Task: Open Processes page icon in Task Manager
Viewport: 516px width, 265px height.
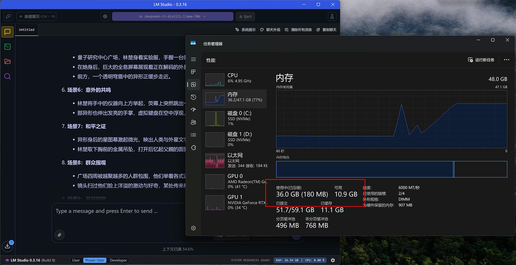Action: click(193, 72)
